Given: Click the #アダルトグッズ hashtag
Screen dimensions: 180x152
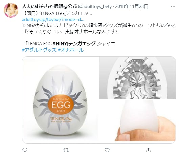Looking at the screenshot, I should tap(39, 50).
